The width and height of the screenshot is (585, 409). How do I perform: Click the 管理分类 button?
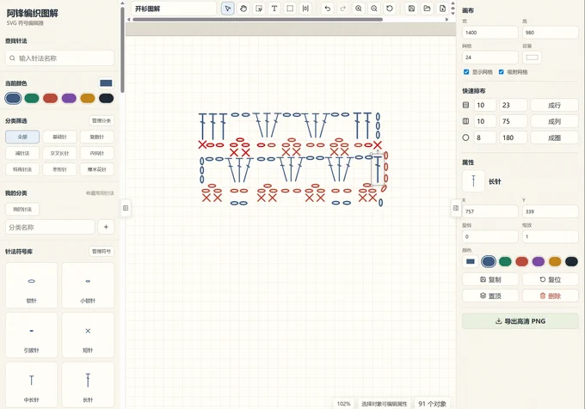[x=102, y=120]
